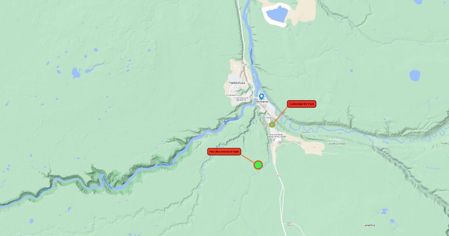Click the Highway 69 route shield
The width and height of the screenshot is (449, 236).
pos(280,142)
